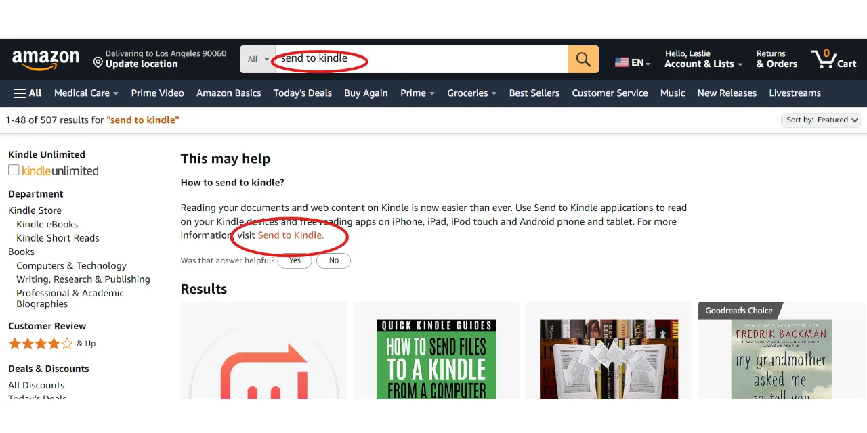
Task: Click the US flag language icon
Action: coord(622,62)
